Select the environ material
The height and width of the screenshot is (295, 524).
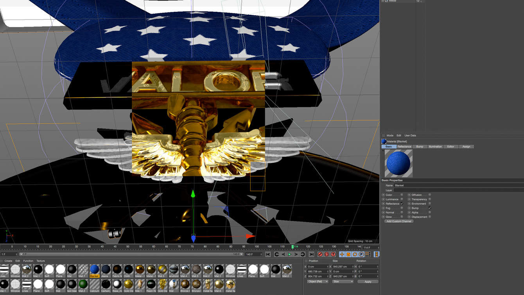click(x=174, y=270)
